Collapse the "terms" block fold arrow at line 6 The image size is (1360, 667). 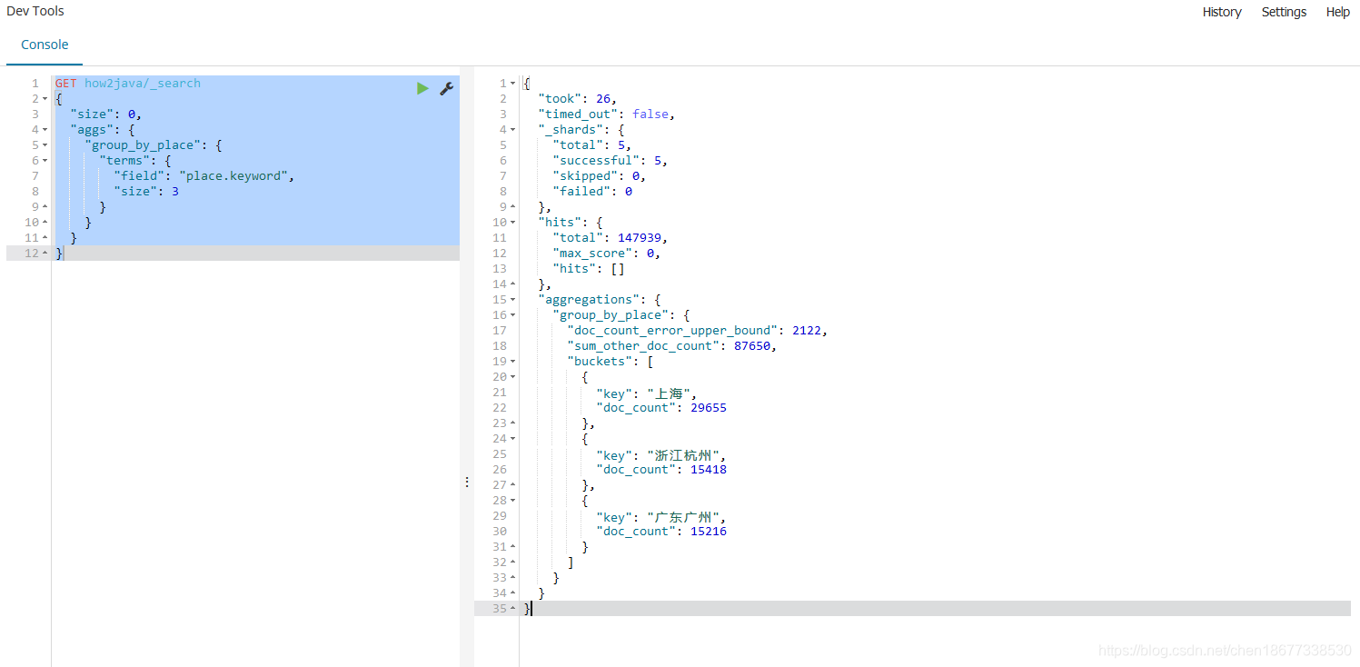[45, 161]
